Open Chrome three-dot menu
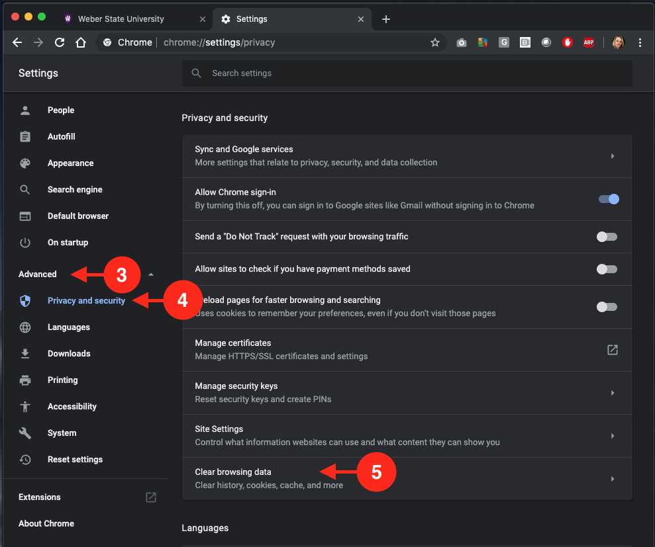655x547 pixels. pos(640,42)
